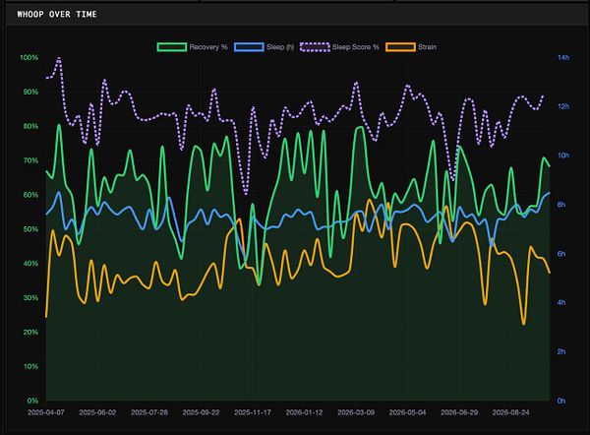Click the 60% left axis label
590x435 pixels.
30,195
